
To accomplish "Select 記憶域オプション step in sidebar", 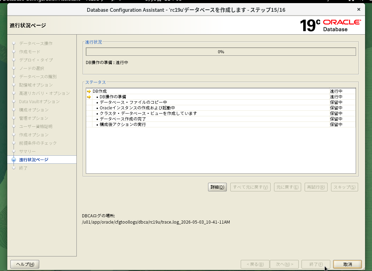I will tap(36, 85).
